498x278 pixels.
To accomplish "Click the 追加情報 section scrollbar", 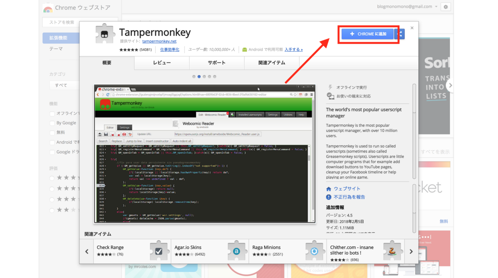I will point(414,209).
